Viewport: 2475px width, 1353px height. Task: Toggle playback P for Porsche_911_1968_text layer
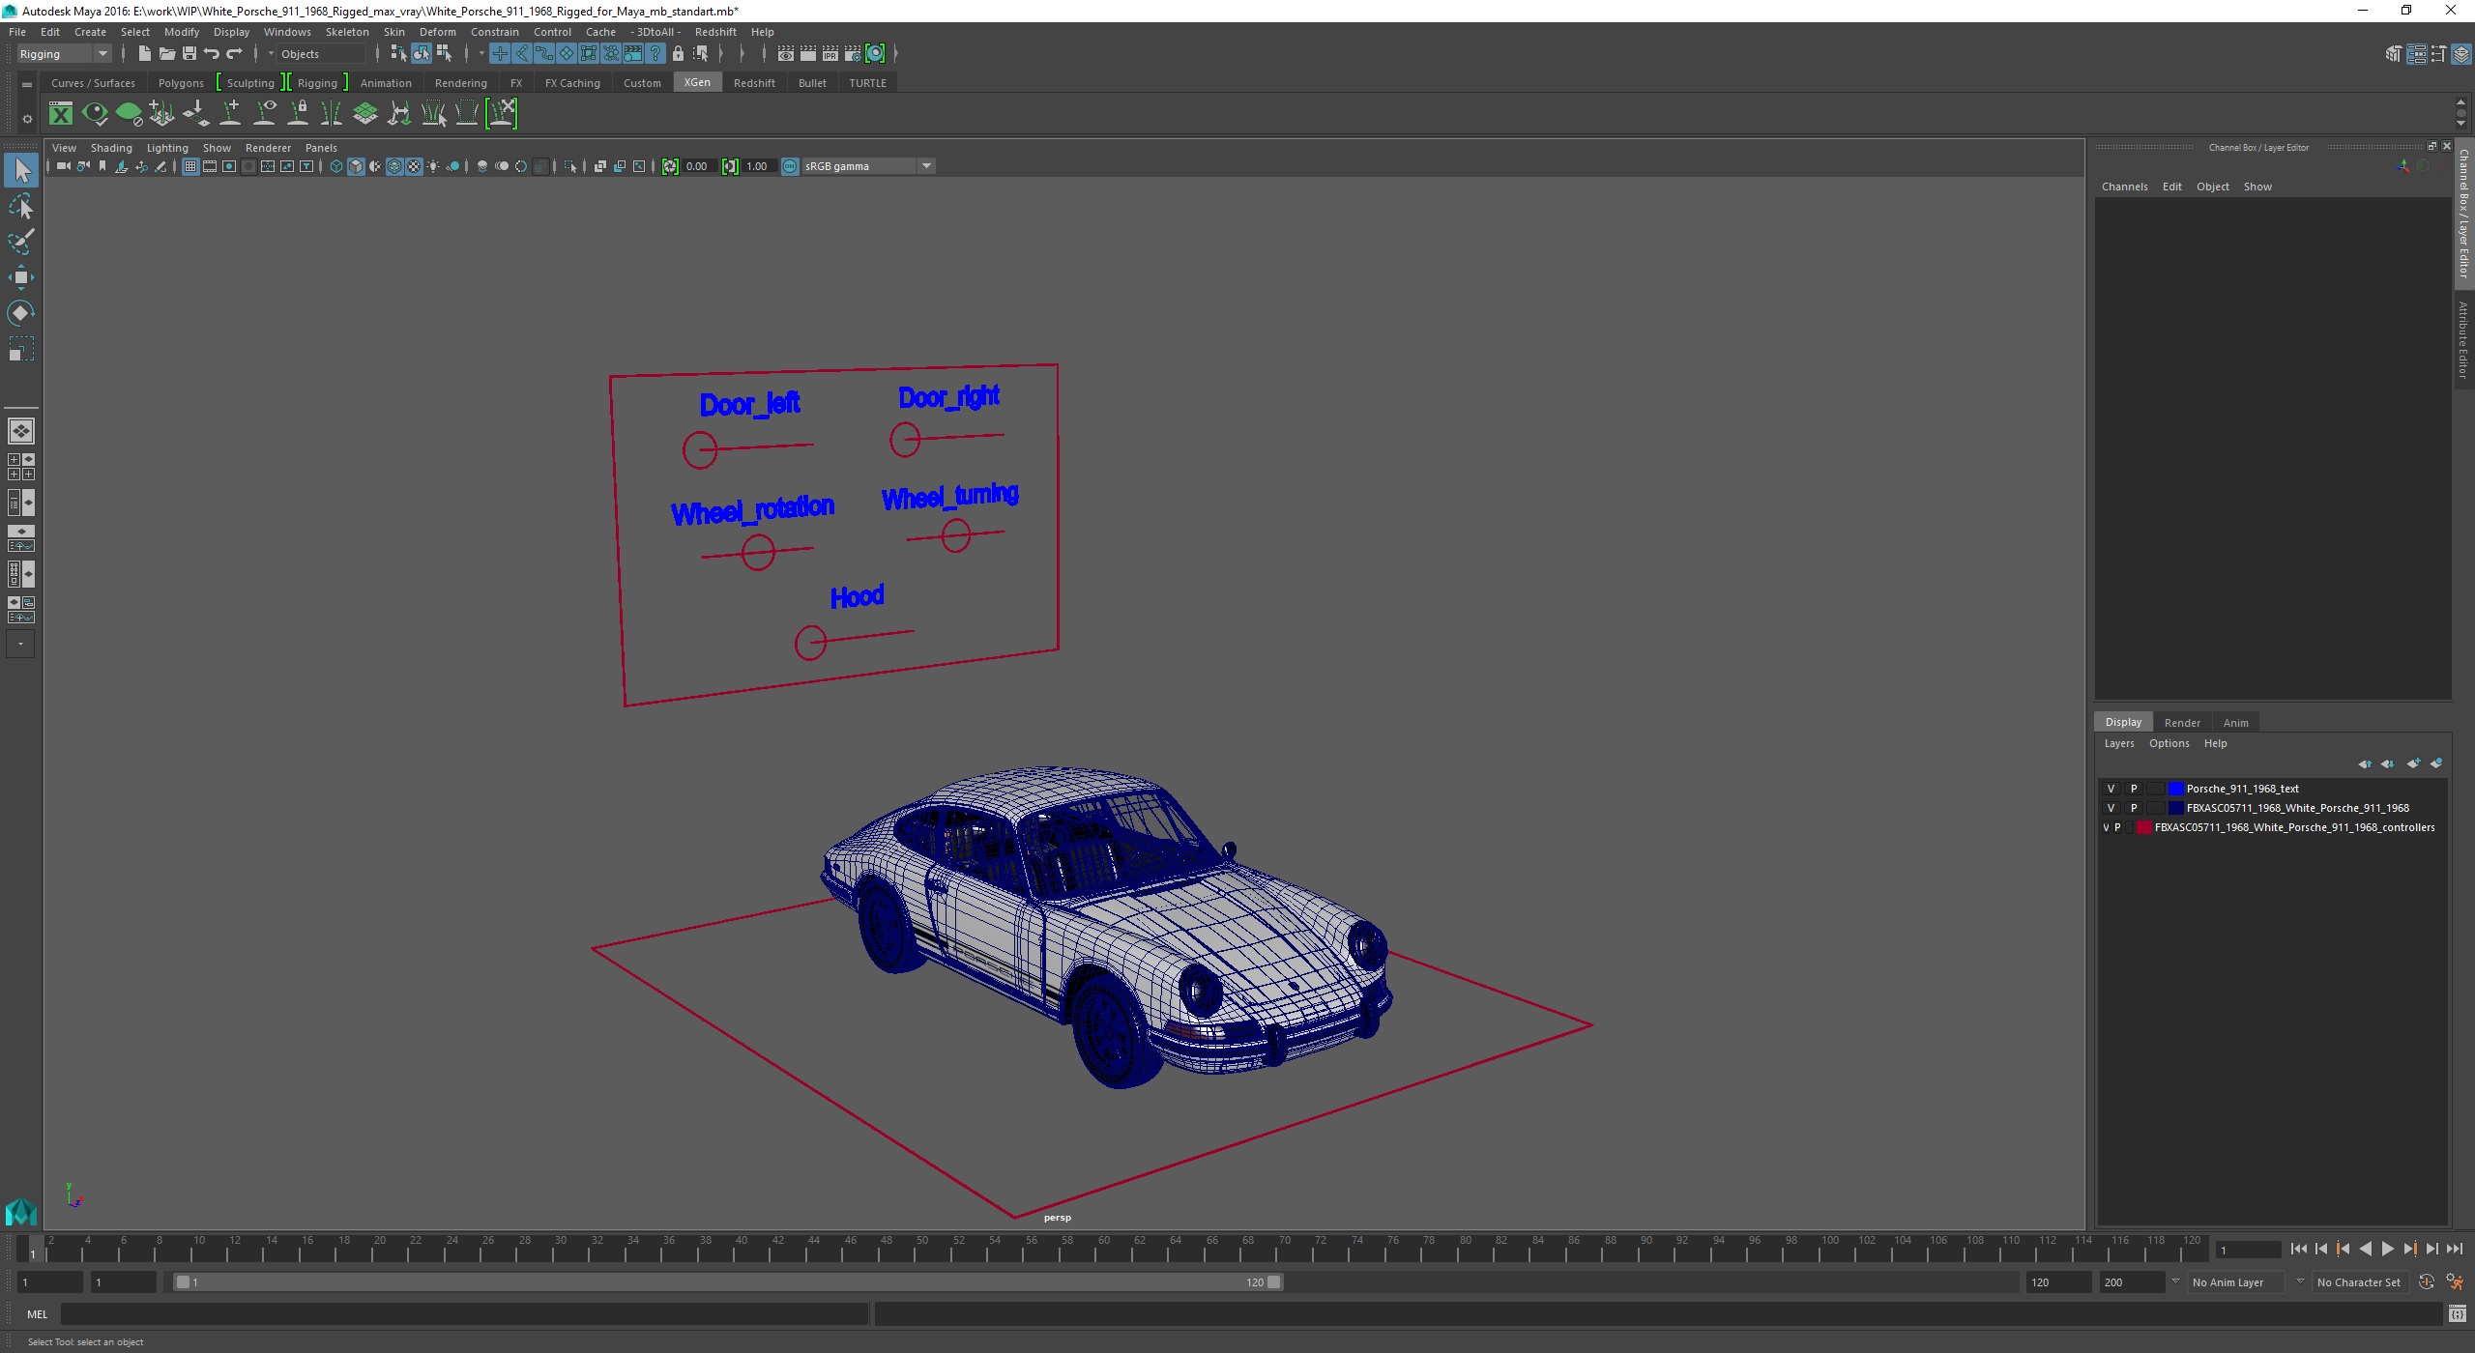[2134, 789]
